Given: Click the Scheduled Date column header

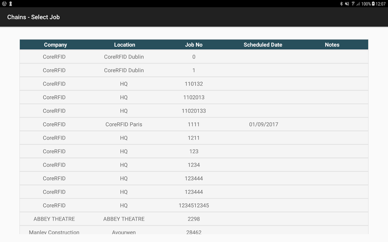Looking at the screenshot, I should (263, 45).
